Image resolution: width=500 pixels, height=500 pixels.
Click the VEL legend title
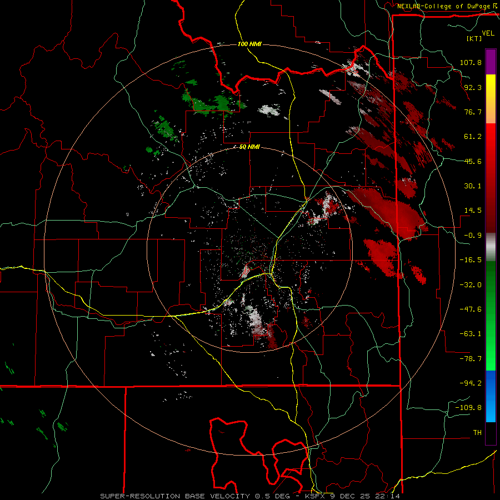488,33
